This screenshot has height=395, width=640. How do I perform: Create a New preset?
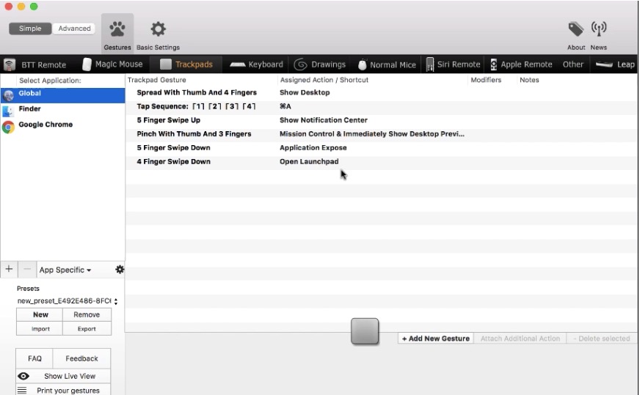pos(40,314)
